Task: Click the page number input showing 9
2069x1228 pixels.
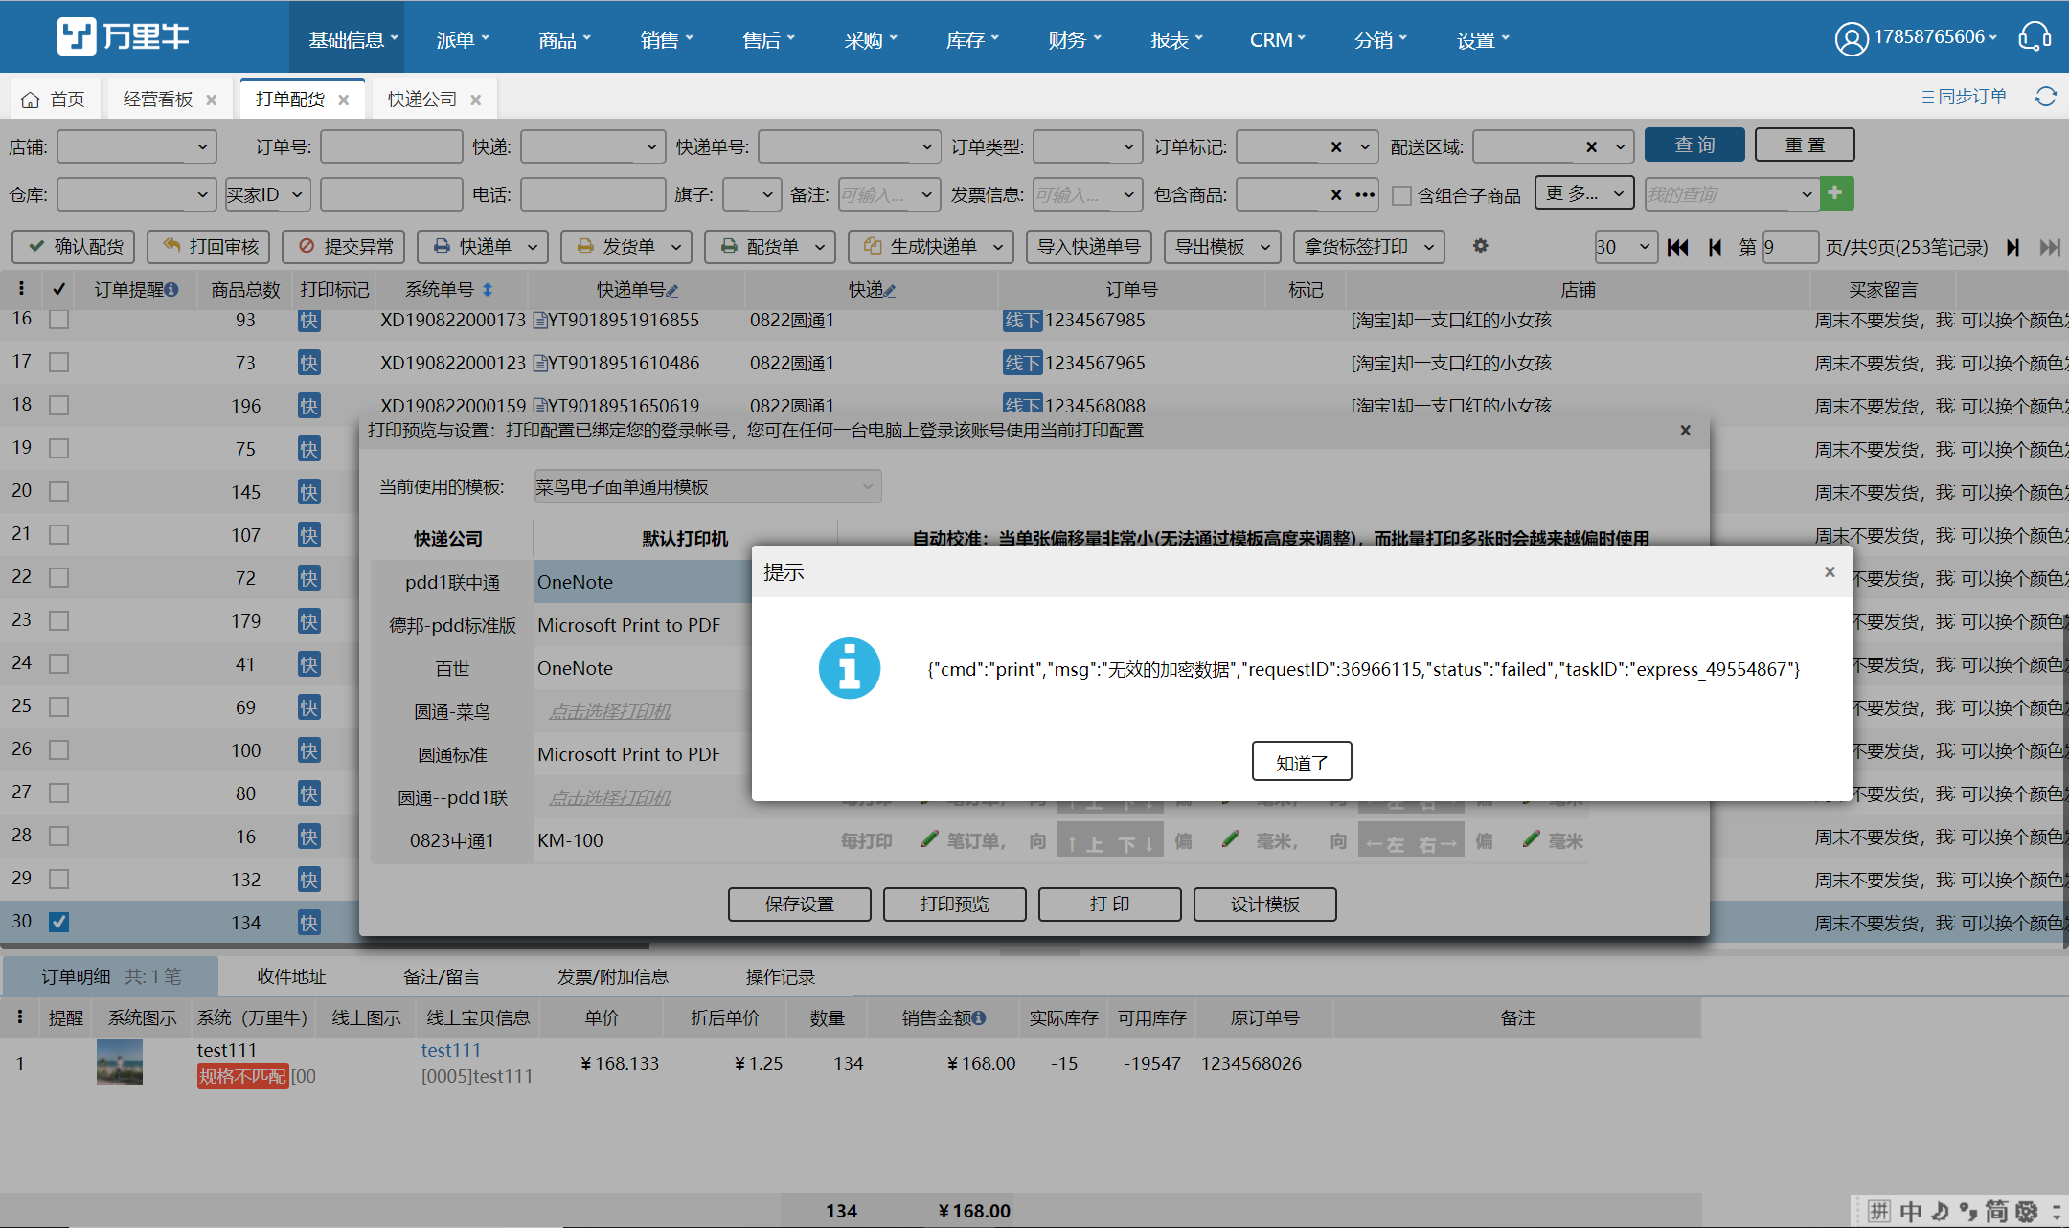Action: [x=1789, y=247]
